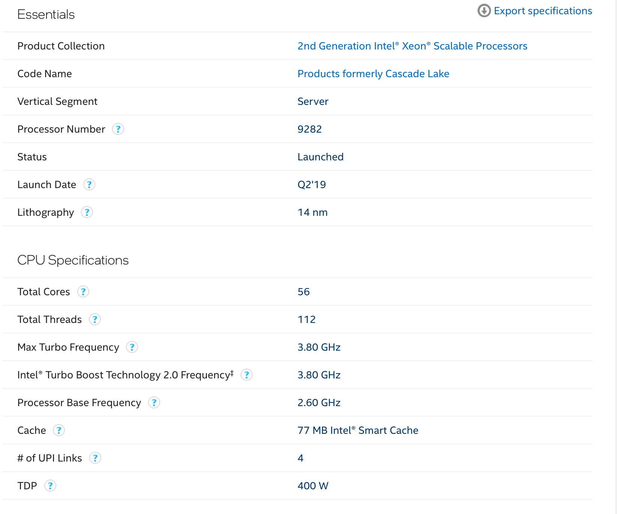Click the Launched status value
Screen dimensions: 617x514
click(320, 157)
